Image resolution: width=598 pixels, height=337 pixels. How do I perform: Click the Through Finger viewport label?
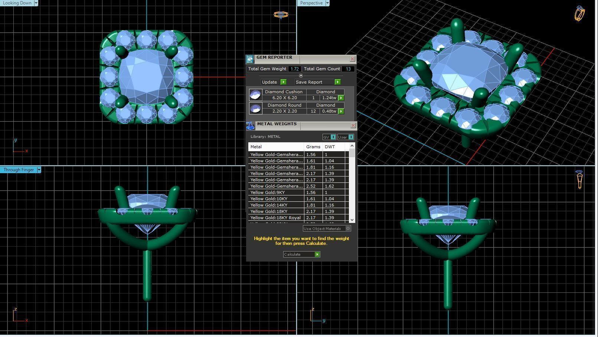pos(19,170)
